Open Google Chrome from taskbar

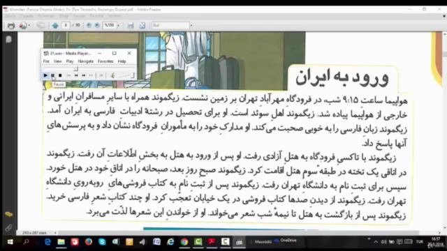point(184,242)
